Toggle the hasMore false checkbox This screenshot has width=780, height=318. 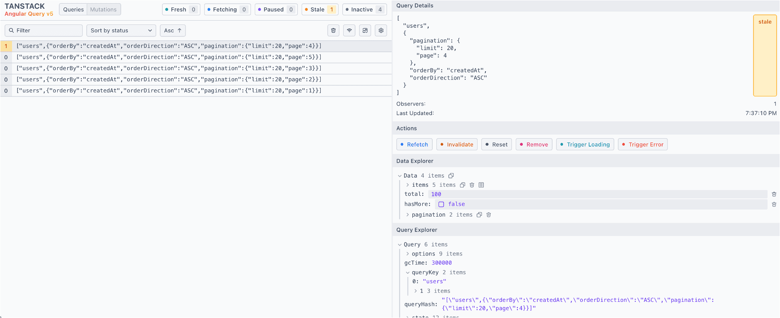pos(441,204)
